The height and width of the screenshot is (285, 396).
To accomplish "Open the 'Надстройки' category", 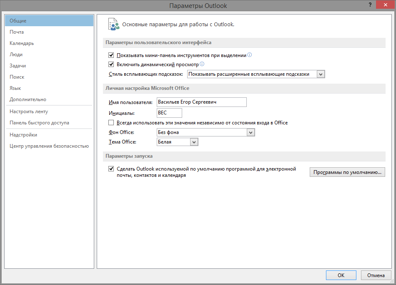I will pyautogui.click(x=49, y=135).
